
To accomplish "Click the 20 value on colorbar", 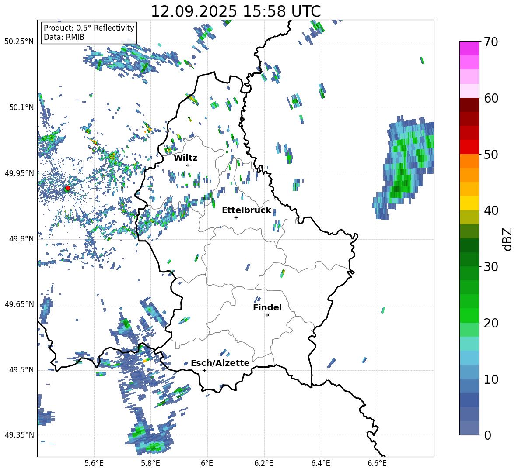I will (x=491, y=323).
